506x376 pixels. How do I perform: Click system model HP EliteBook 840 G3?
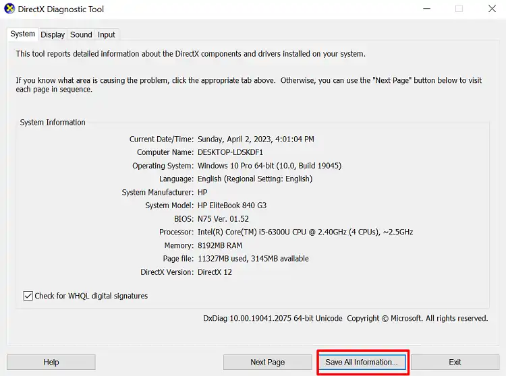coord(232,206)
